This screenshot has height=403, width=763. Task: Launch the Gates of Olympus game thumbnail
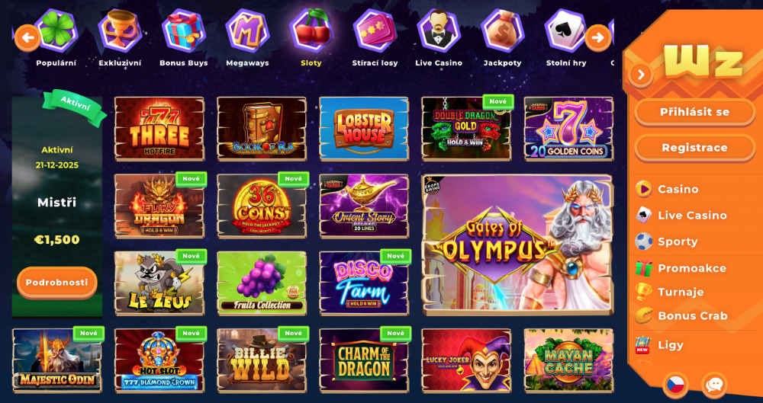tap(517, 245)
